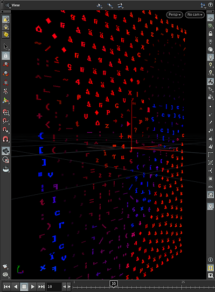The height and width of the screenshot is (292, 215).
Task: Toggle the camera lock padlock icon
Action: 210,33
